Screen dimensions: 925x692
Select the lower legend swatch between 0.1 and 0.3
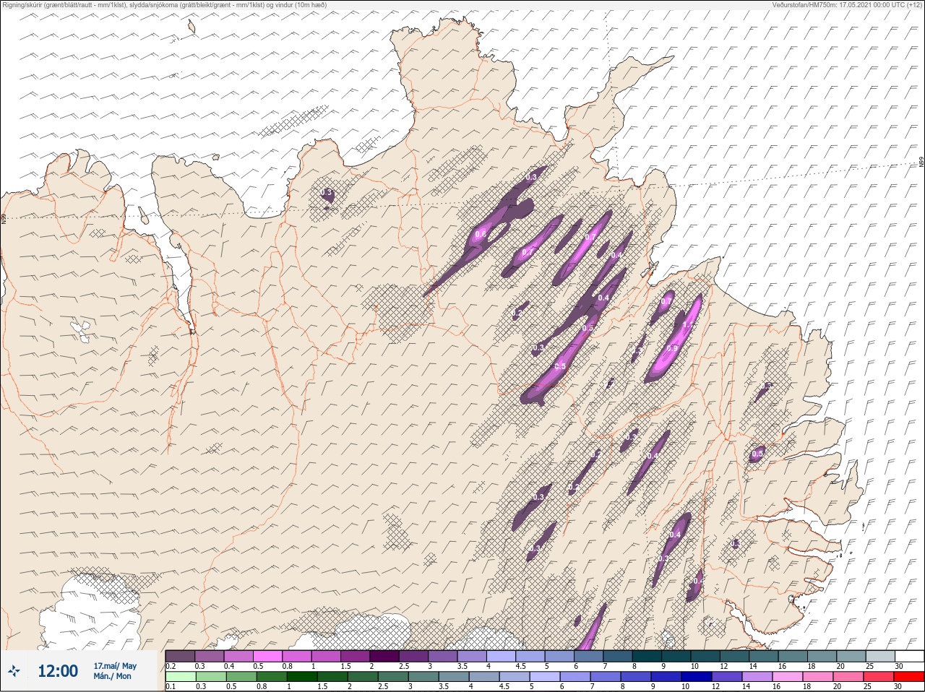[x=180, y=678]
